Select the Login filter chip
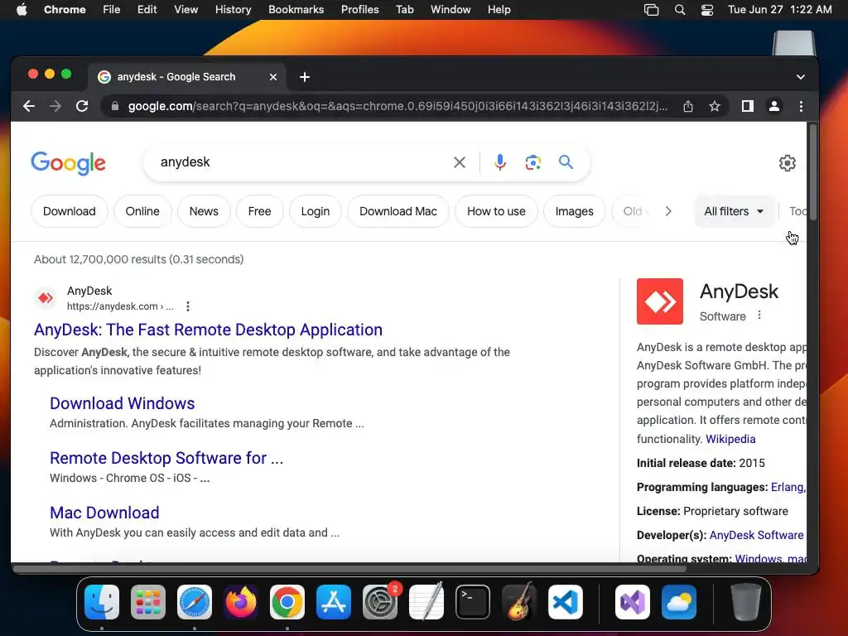The image size is (848, 636). [316, 211]
